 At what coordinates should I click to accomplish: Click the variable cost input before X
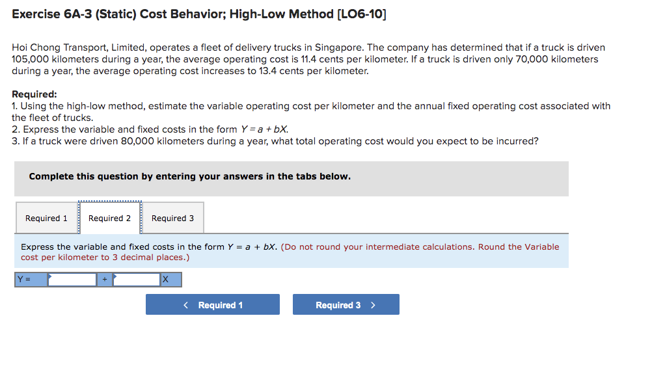137,280
